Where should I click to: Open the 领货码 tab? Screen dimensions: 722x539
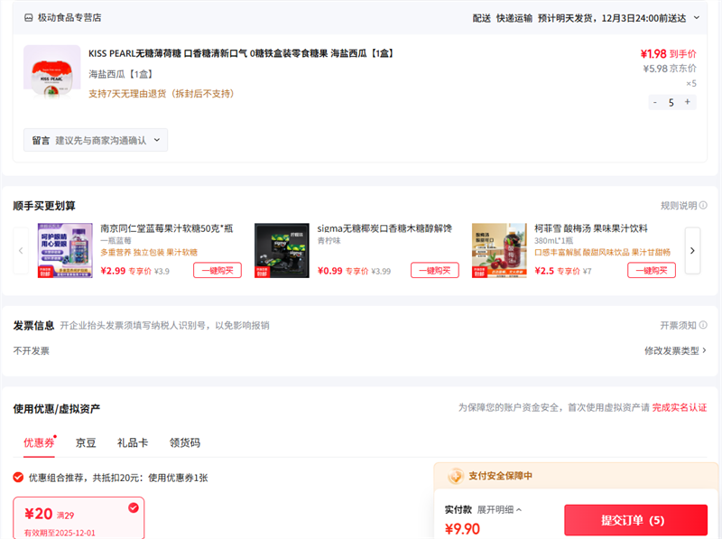[185, 442]
